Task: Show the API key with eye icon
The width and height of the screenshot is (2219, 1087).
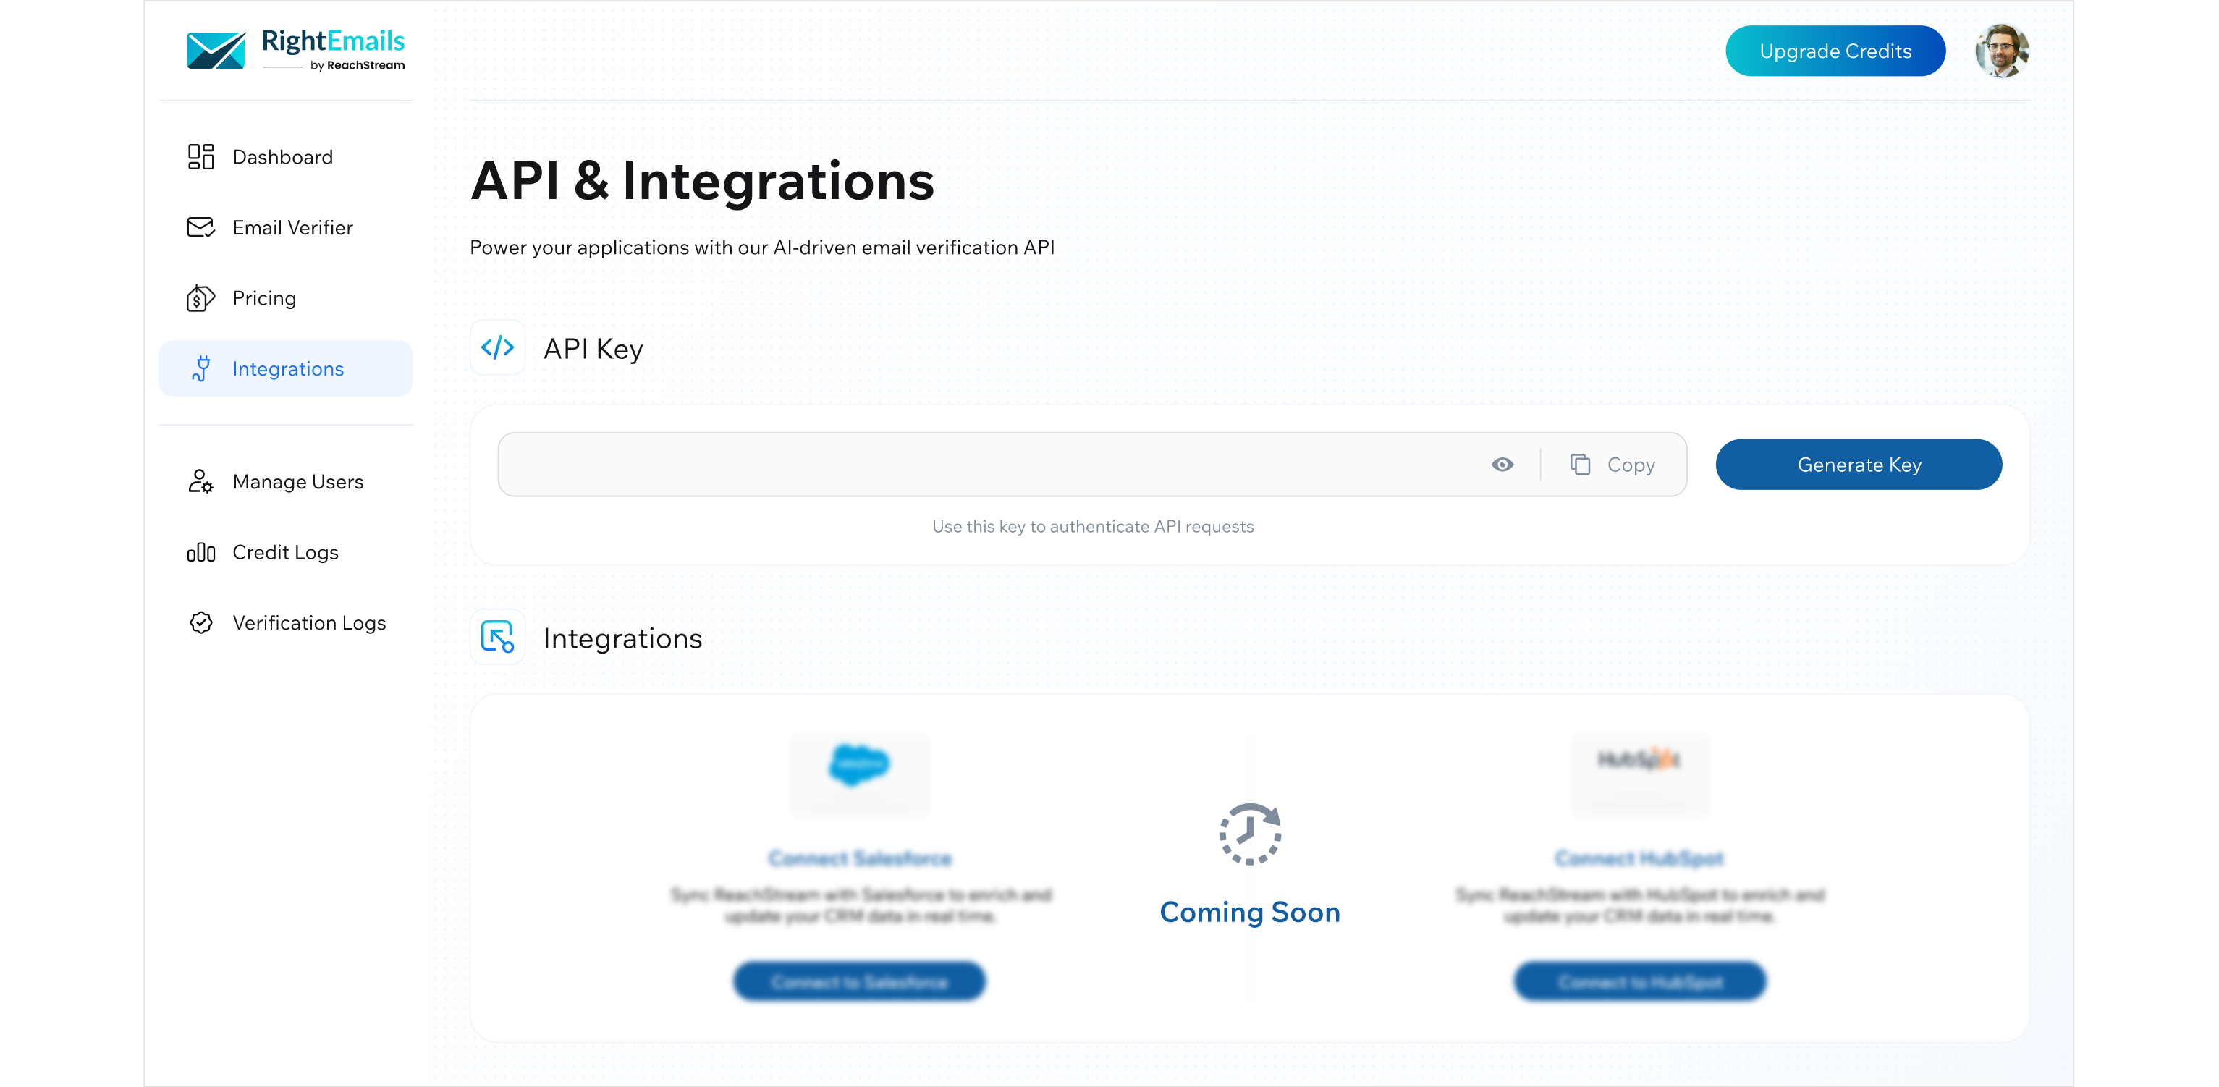Action: pyautogui.click(x=1502, y=465)
